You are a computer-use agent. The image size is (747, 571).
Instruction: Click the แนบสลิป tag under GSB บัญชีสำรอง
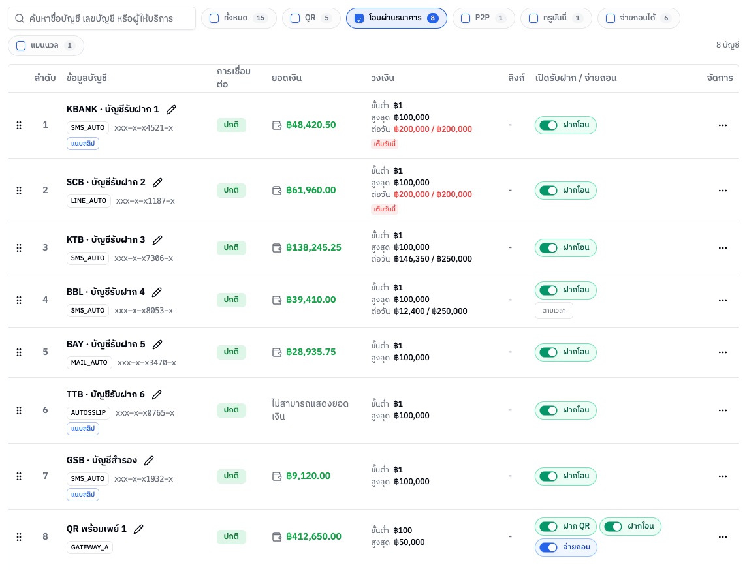tap(83, 495)
